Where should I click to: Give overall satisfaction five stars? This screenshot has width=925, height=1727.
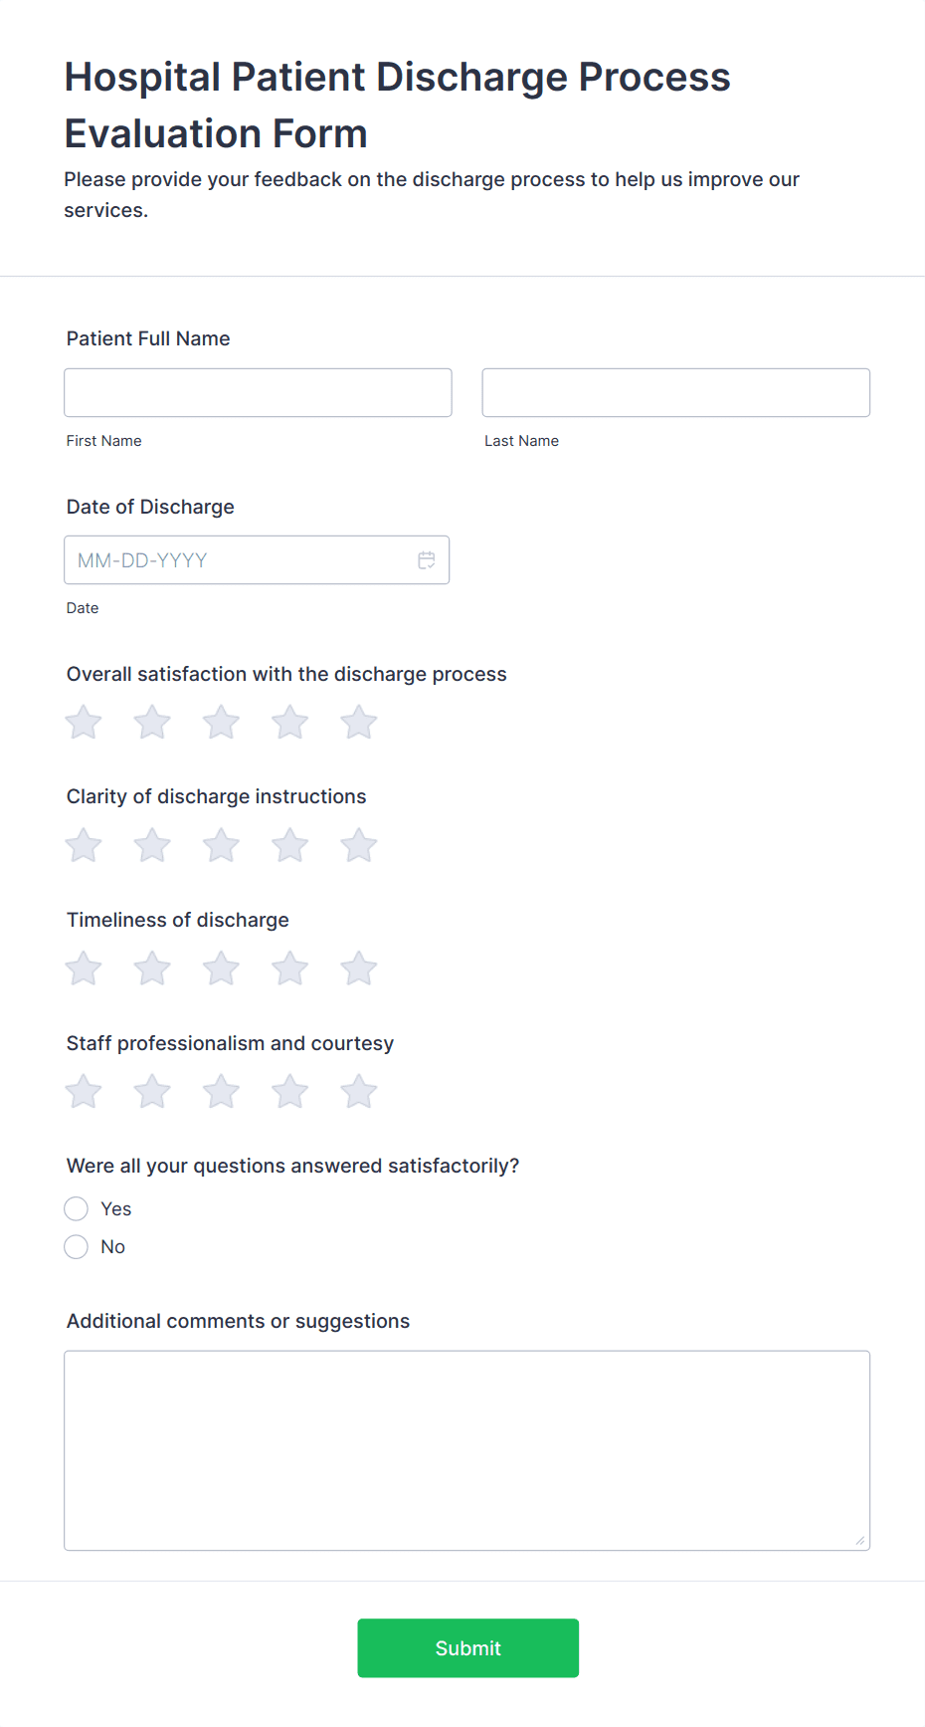tap(359, 723)
